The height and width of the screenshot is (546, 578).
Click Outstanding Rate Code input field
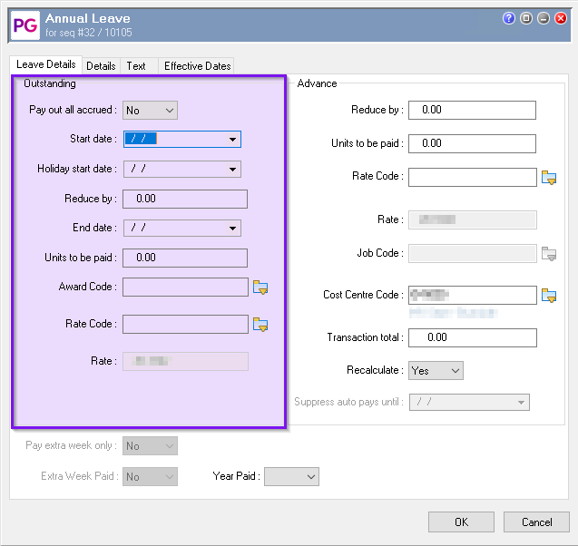[x=185, y=324]
